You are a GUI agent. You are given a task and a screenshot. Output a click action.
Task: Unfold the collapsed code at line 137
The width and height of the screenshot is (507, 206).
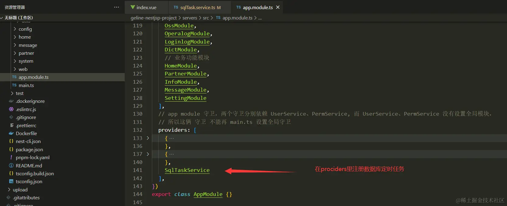coord(148,154)
